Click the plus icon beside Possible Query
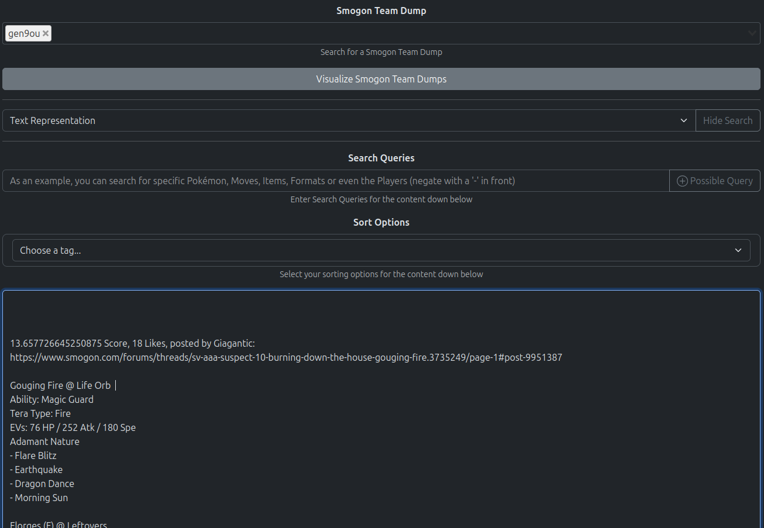The image size is (764, 528). (x=682, y=181)
